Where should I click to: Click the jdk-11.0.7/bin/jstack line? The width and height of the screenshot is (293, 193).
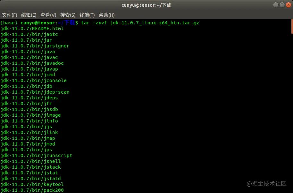pos(30,167)
